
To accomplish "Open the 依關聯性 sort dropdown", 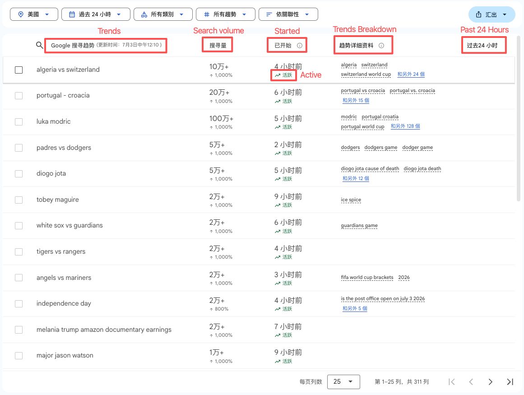I will pyautogui.click(x=288, y=14).
